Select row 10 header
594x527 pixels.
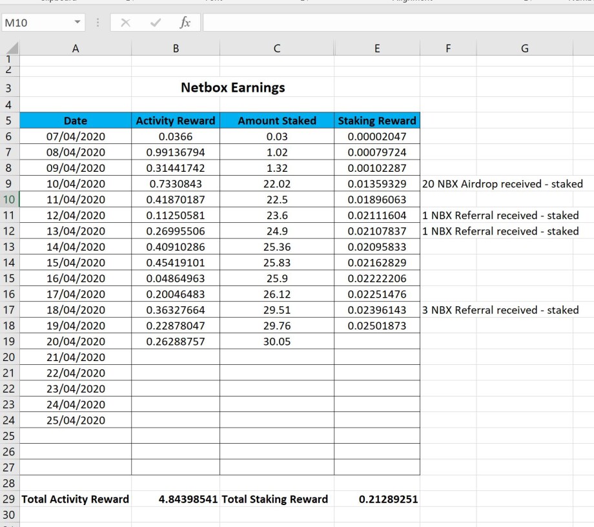tap(9, 200)
